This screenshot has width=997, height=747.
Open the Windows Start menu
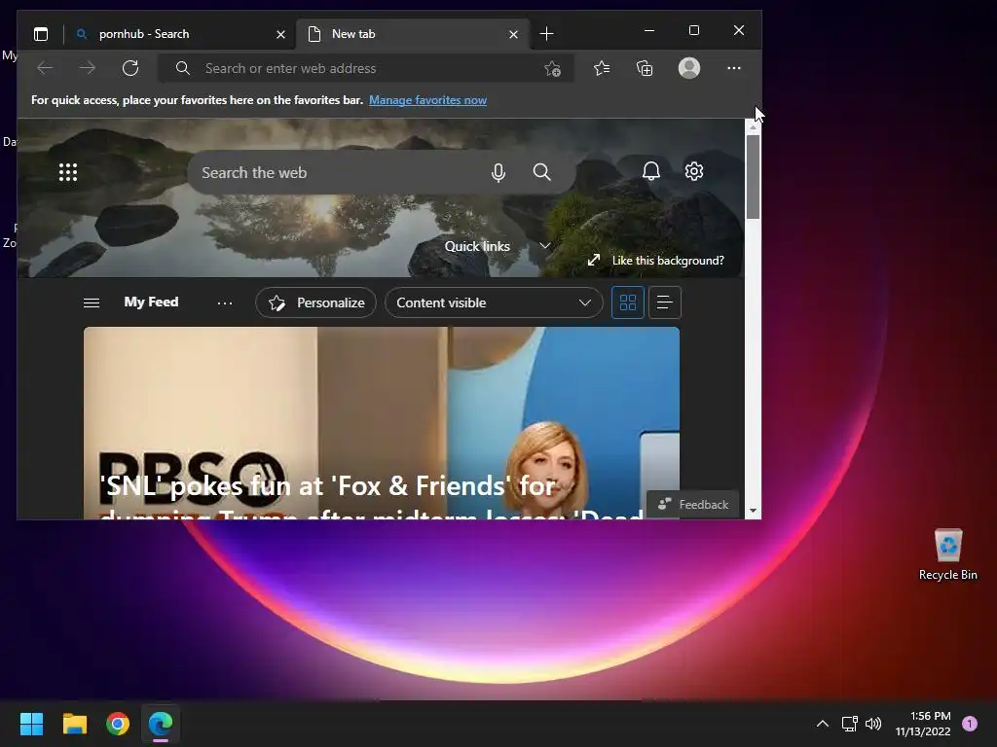pos(31,724)
